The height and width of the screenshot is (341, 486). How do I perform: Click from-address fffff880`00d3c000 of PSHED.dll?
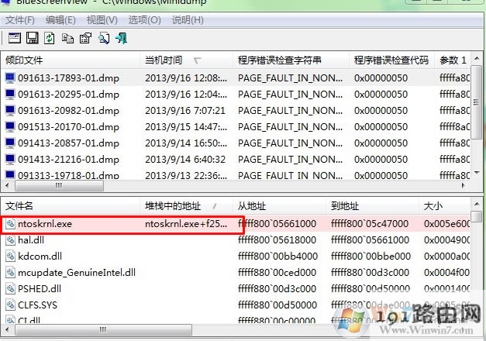click(277, 288)
